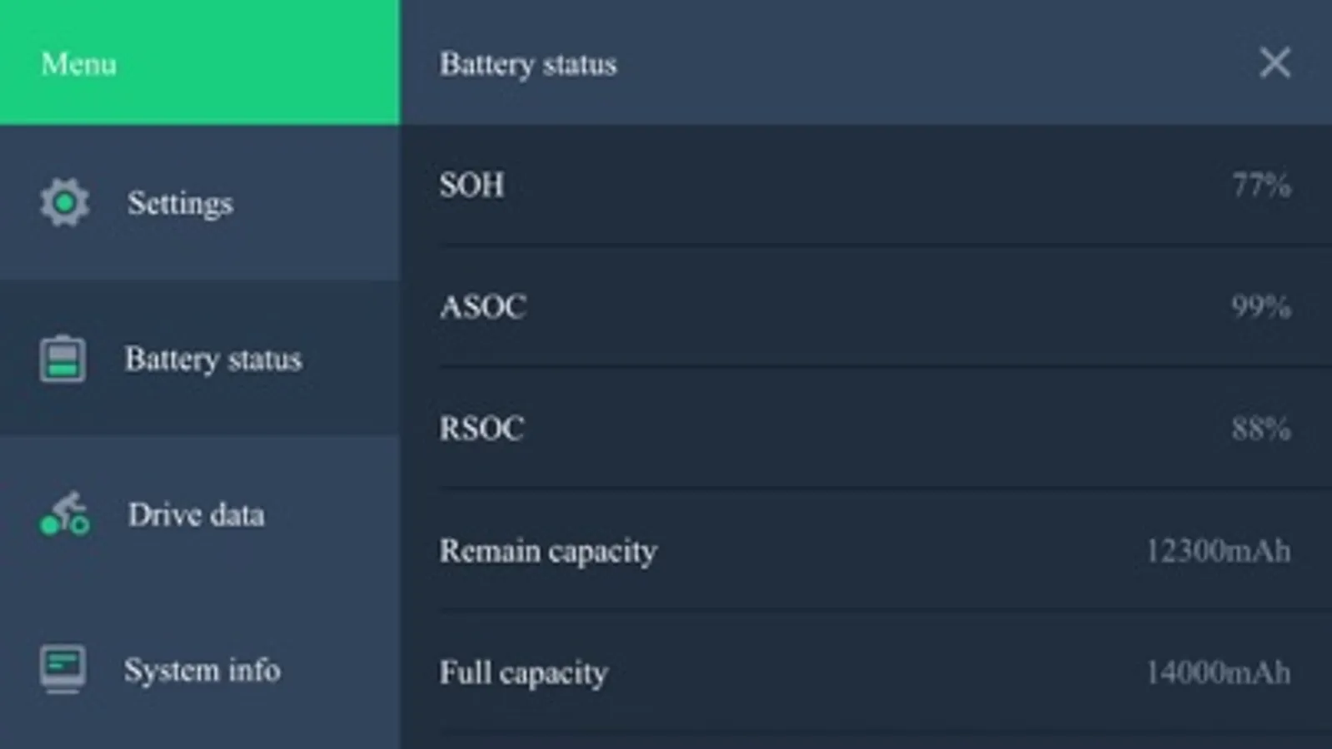
Task: Open Drive data from the menu
Action: tap(196, 515)
